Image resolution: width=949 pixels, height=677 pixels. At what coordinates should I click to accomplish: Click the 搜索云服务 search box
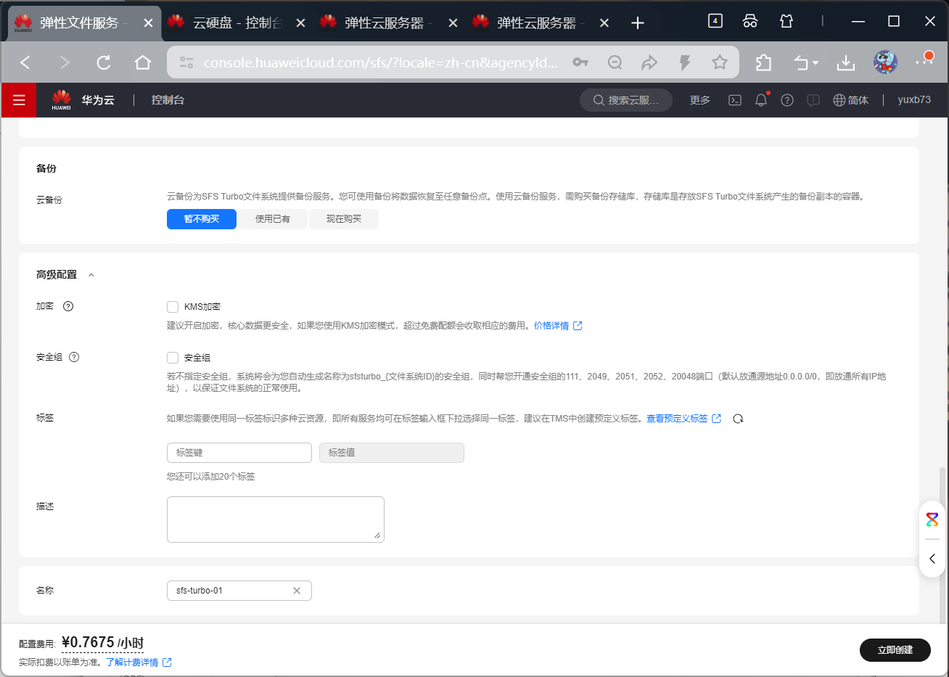click(x=626, y=100)
